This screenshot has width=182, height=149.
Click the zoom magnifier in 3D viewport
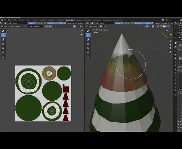coord(170,41)
